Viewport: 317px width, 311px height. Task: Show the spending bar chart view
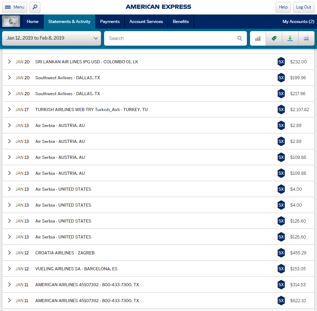coord(258,38)
